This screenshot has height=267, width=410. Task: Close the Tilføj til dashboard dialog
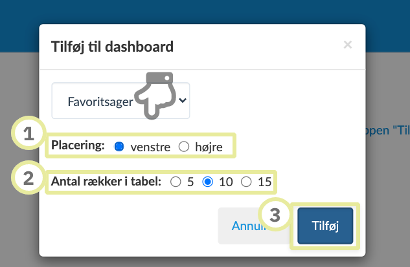[x=348, y=45]
